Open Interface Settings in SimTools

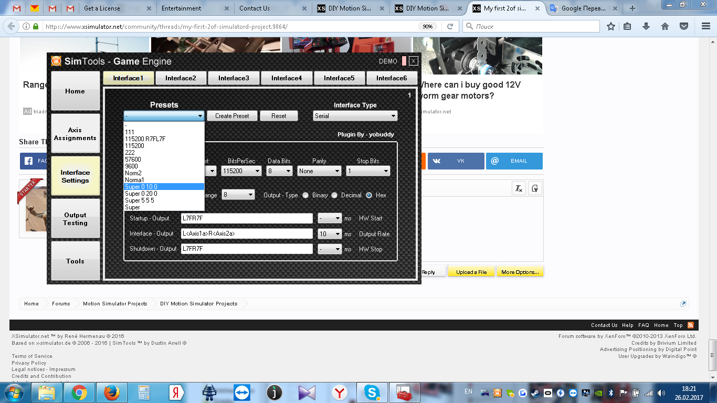(75, 176)
